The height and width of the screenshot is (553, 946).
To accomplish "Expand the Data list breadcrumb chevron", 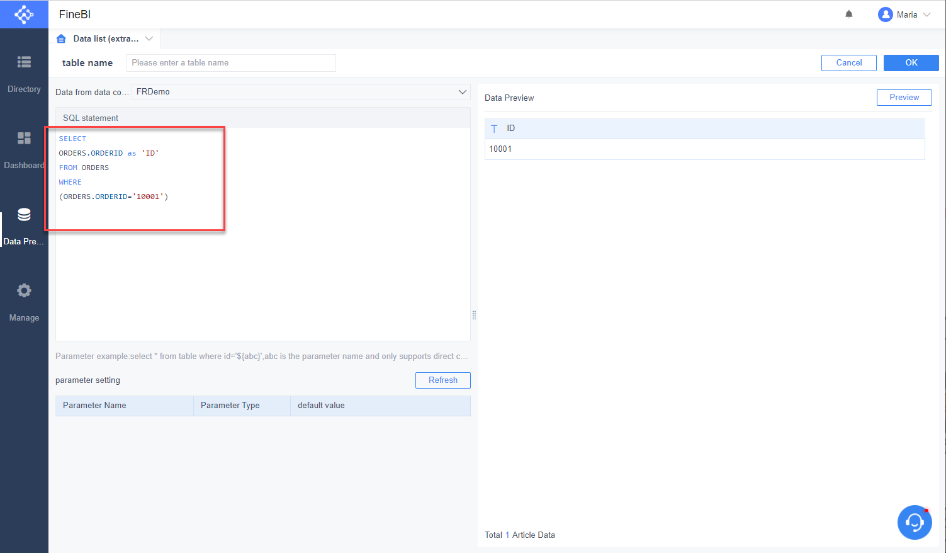I will [x=149, y=38].
